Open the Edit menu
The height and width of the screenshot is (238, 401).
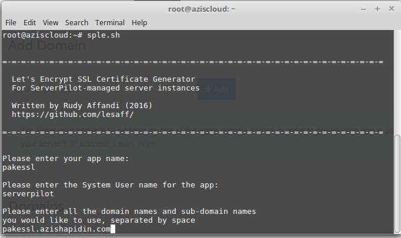pos(29,22)
